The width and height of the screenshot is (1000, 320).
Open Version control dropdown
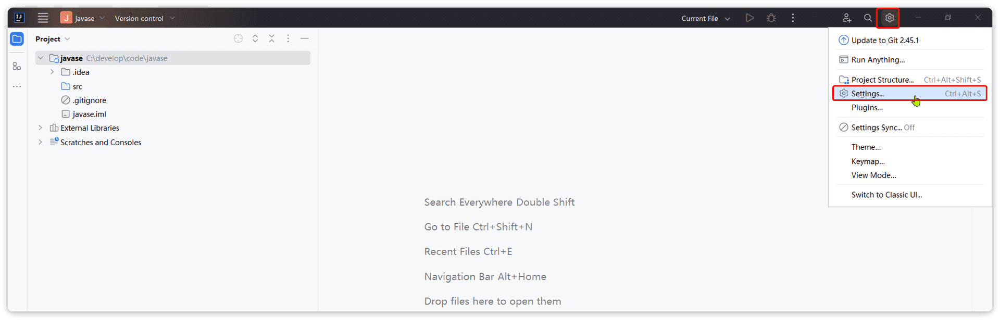(x=145, y=18)
